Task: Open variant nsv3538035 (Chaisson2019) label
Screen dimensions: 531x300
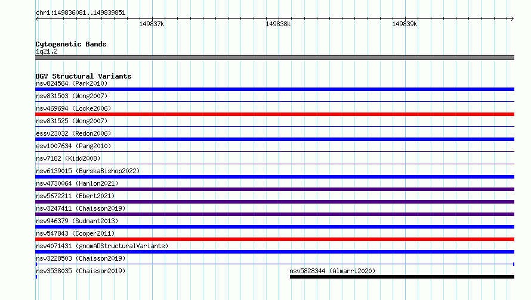Action: (x=81, y=271)
